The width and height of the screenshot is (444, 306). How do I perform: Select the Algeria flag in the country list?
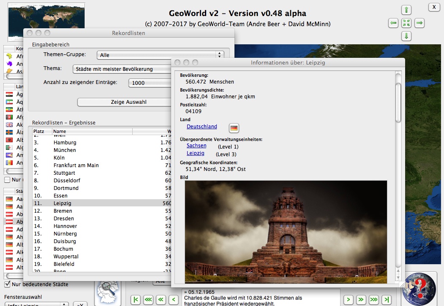[x=9, y=147]
